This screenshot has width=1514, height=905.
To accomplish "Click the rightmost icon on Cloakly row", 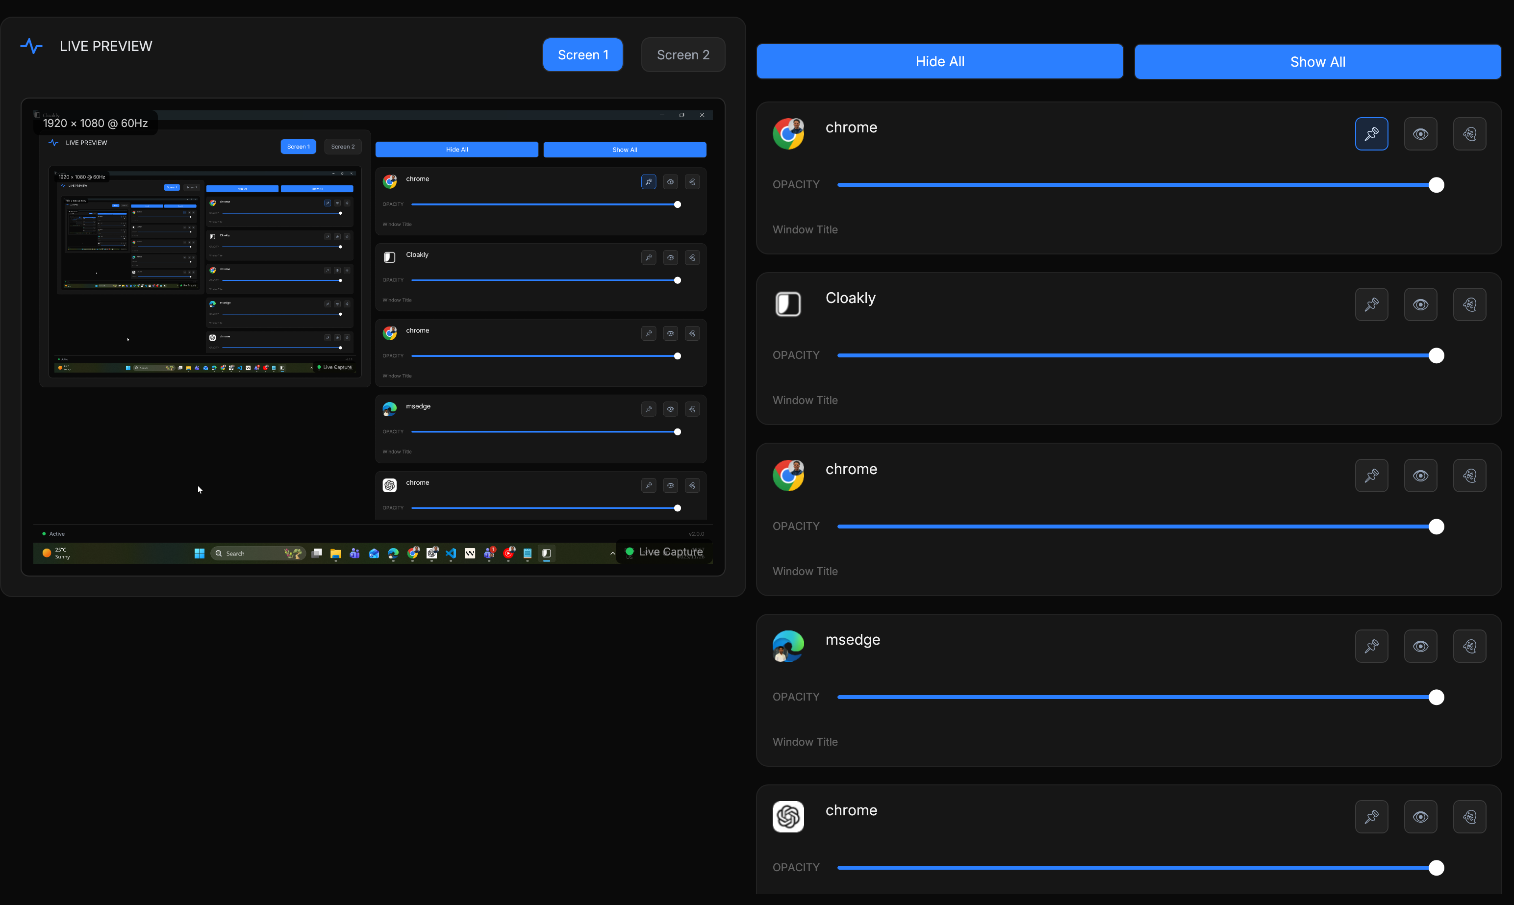I will (1469, 304).
